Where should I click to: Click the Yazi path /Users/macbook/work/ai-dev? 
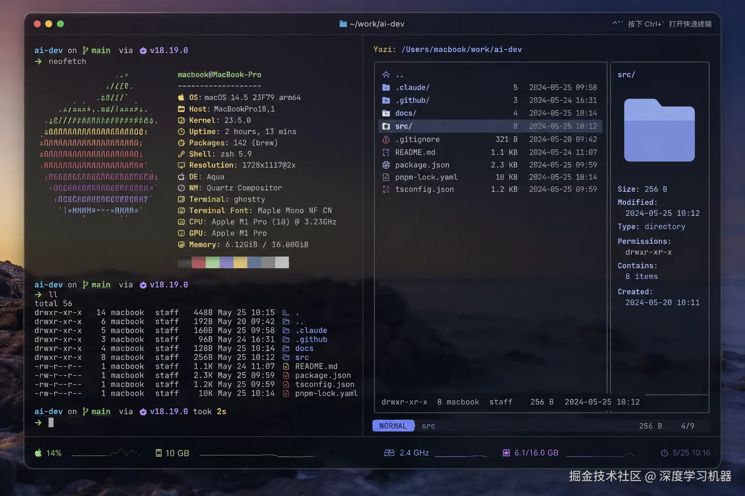click(x=462, y=49)
